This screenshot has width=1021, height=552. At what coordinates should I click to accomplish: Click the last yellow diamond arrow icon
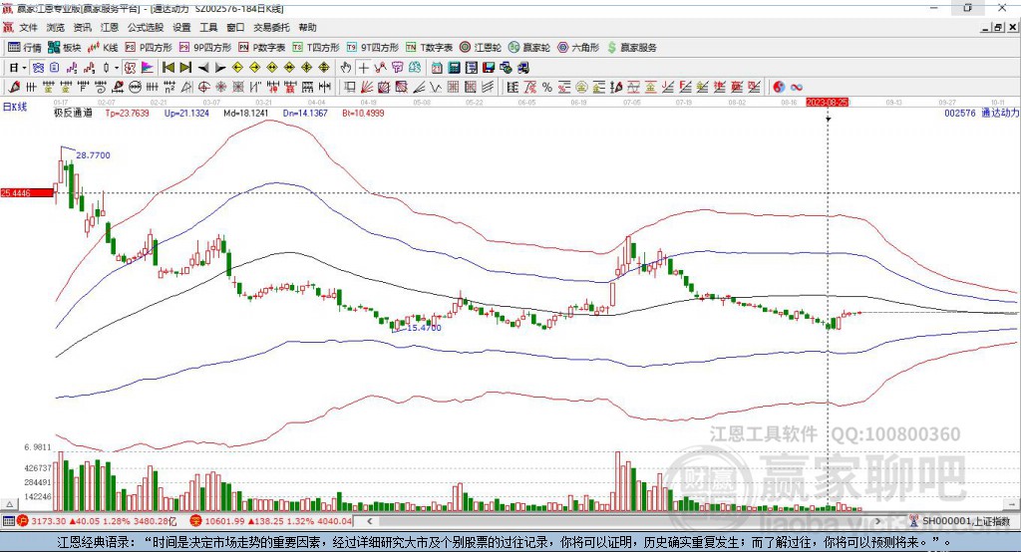coord(324,68)
